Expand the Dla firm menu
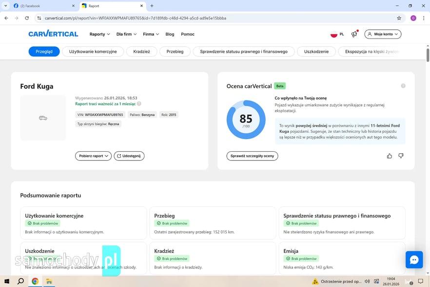 click(126, 34)
